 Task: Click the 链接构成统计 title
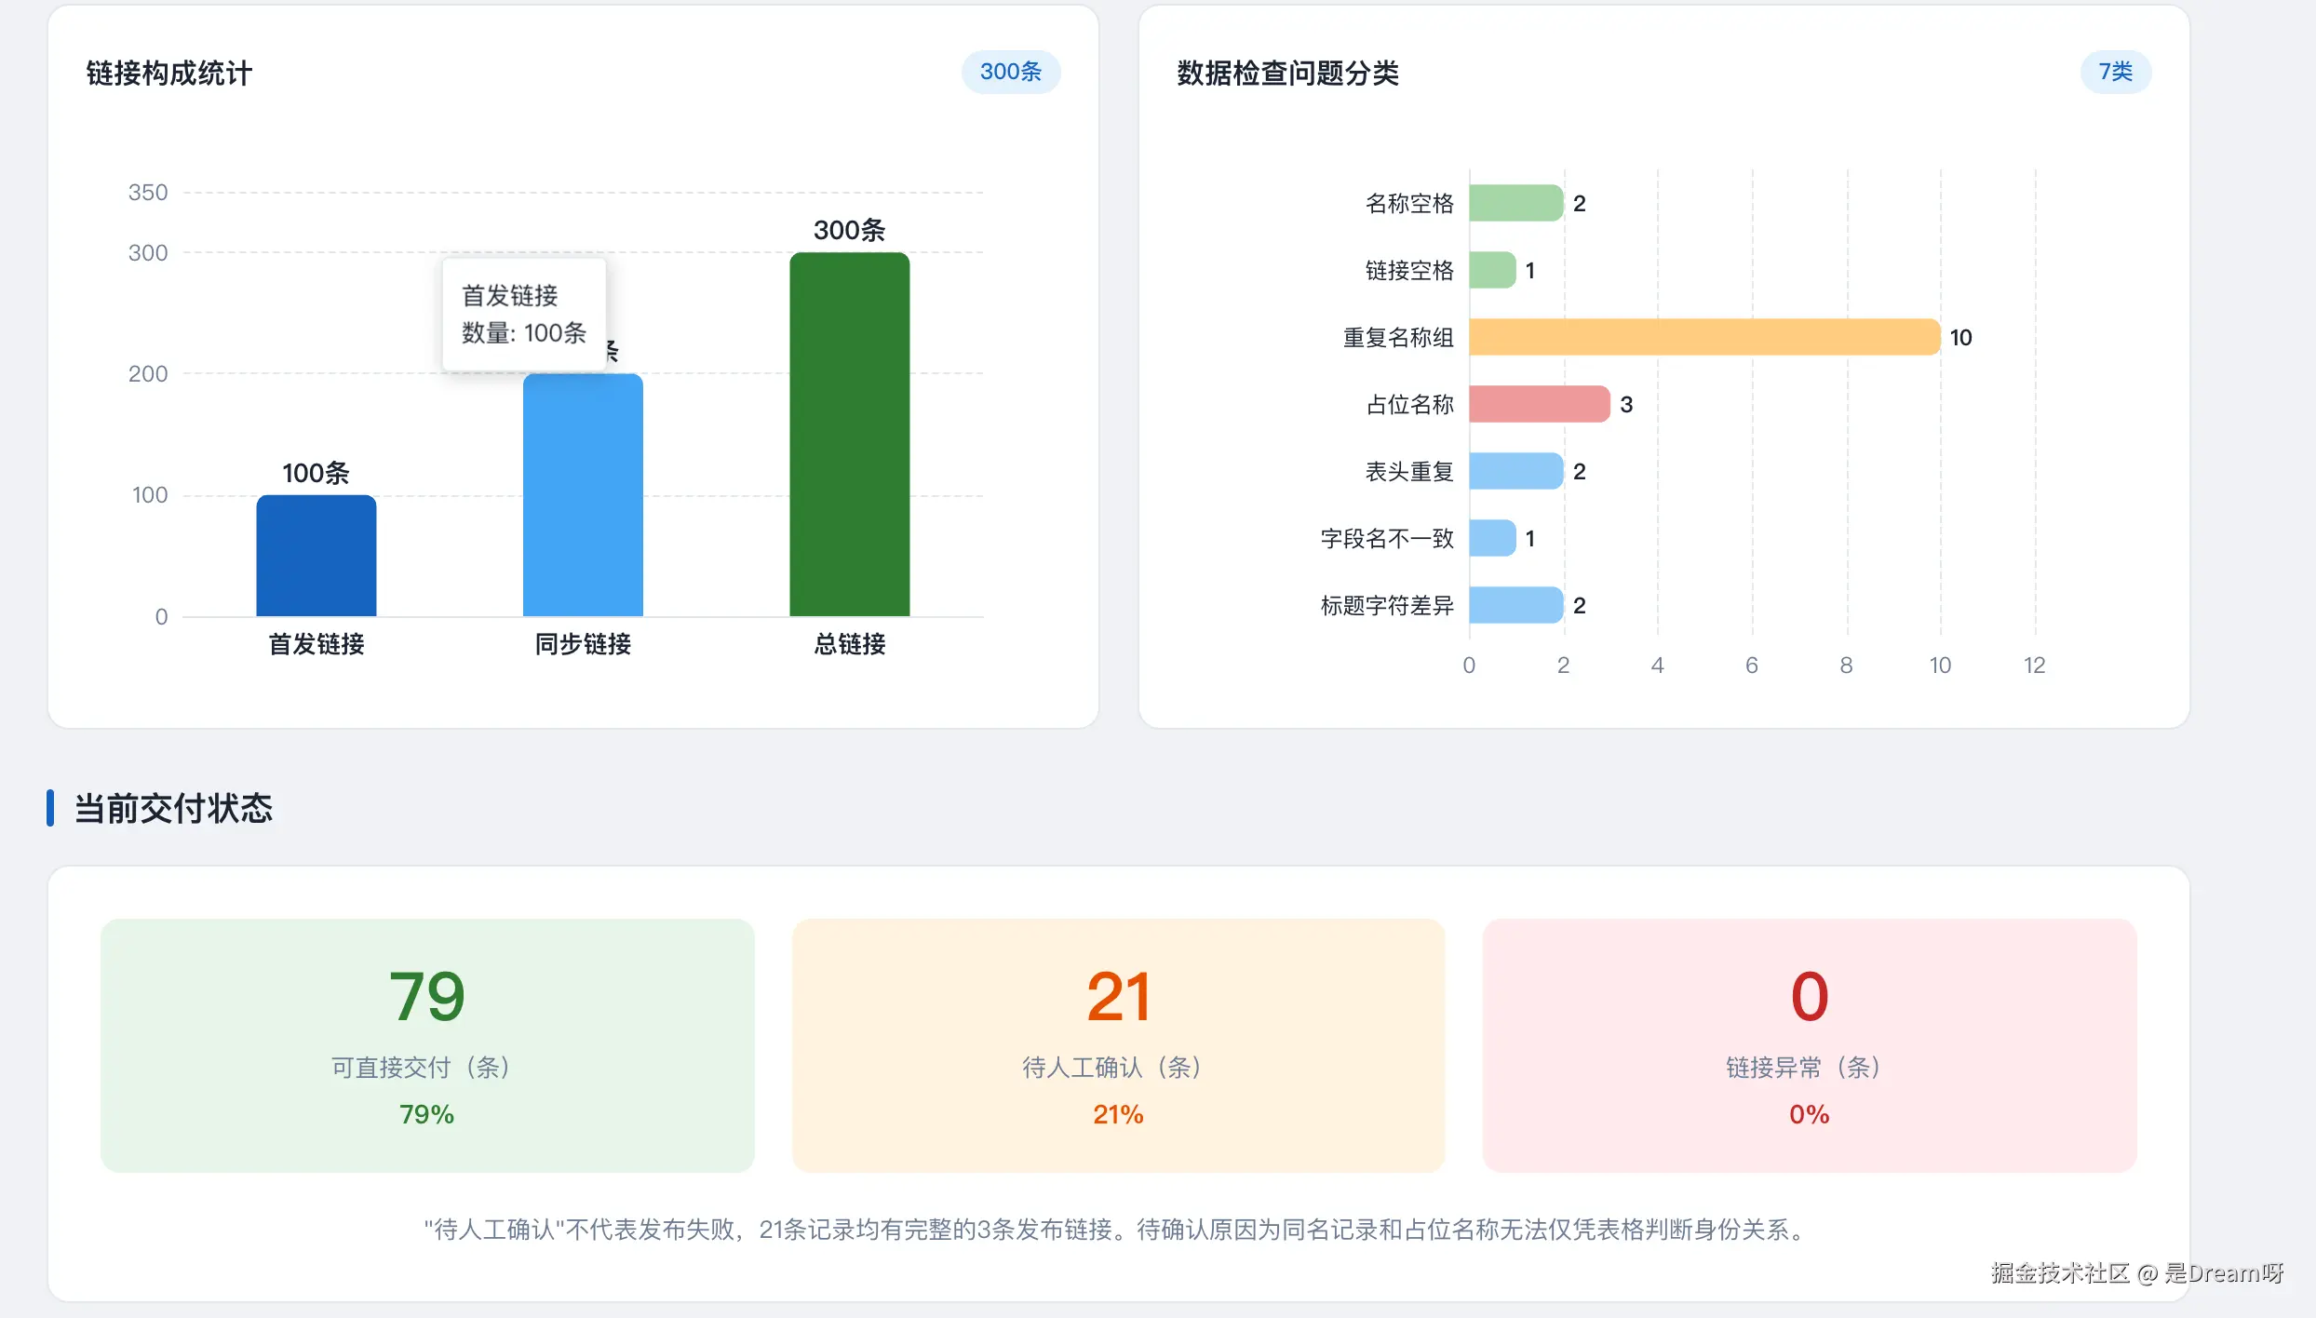(x=169, y=74)
